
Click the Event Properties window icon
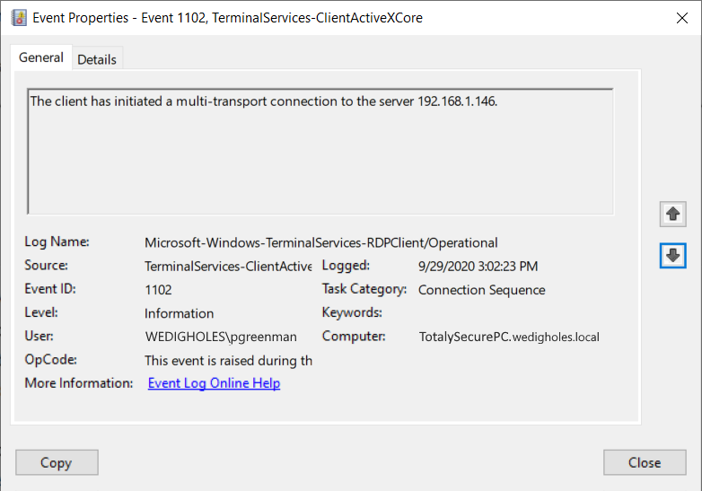tap(19, 18)
